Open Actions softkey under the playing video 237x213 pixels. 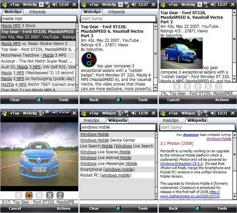click(x=64, y=208)
